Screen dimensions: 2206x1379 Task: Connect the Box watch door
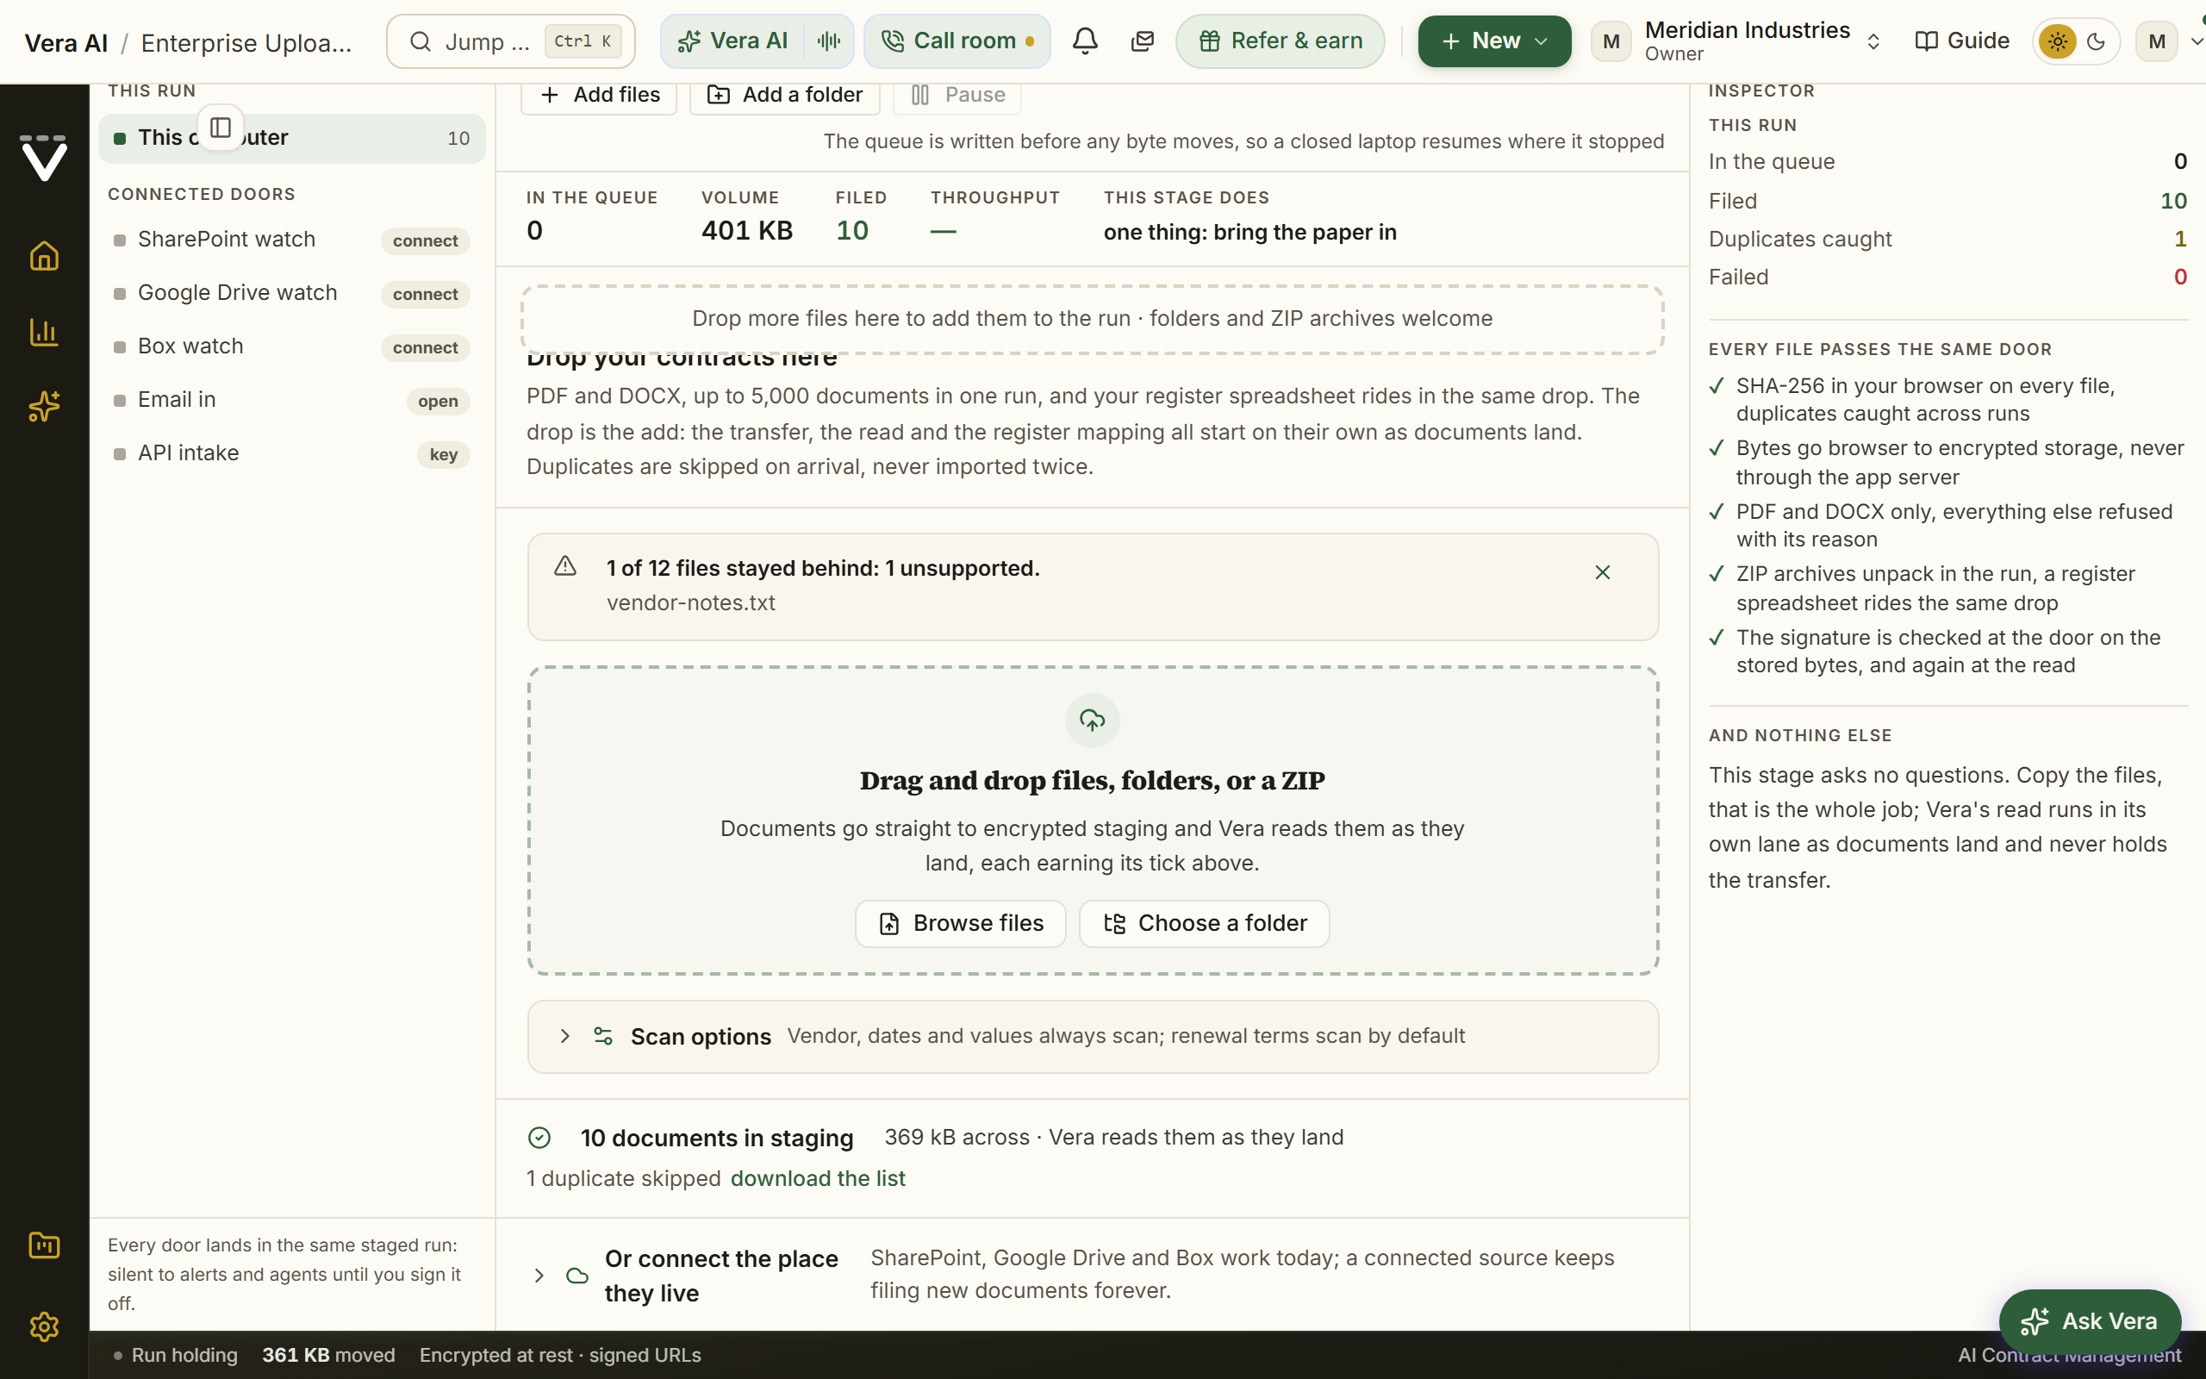pos(425,347)
